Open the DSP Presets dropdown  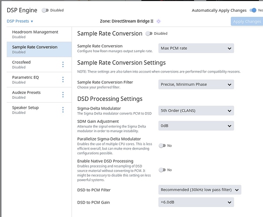click(20, 21)
